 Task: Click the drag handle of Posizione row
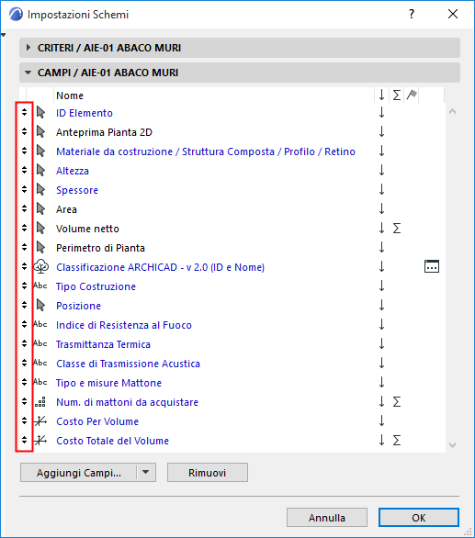coord(24,305)
